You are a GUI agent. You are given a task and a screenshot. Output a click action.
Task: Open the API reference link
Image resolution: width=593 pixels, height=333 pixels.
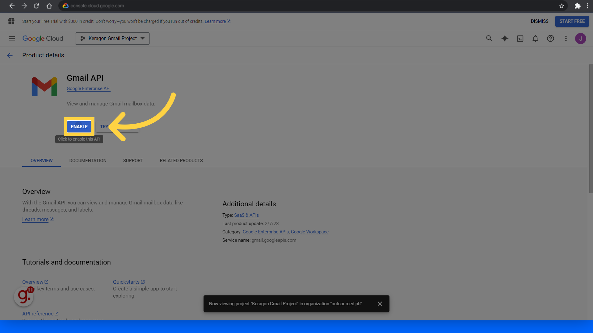(x=40, y=314)
